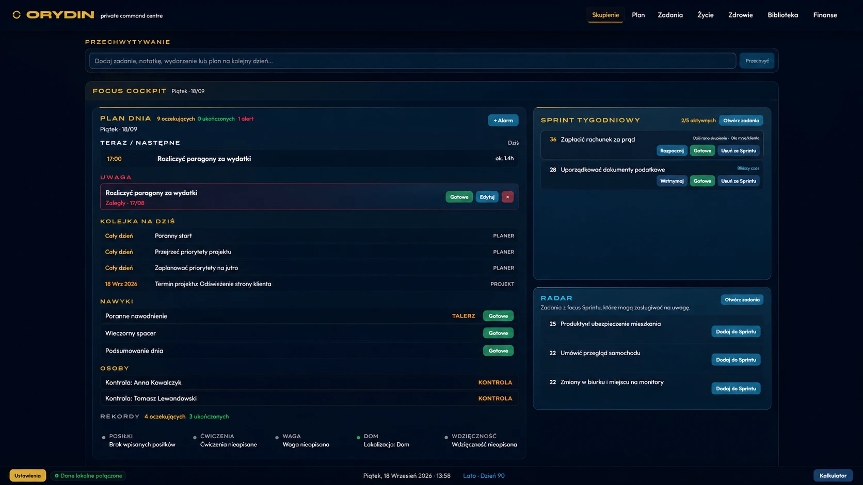This screenshot has width=863, height=485.
Task: Switch to the Finanse tab
Action: pos(825,15)
